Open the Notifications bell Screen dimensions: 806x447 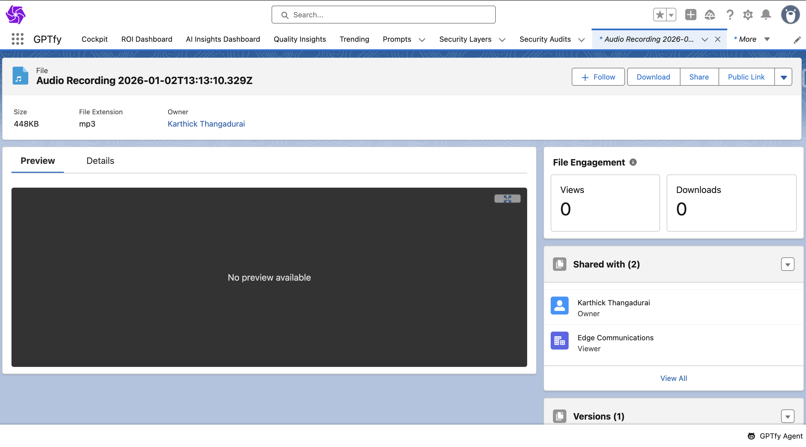[x=766, y=15]
